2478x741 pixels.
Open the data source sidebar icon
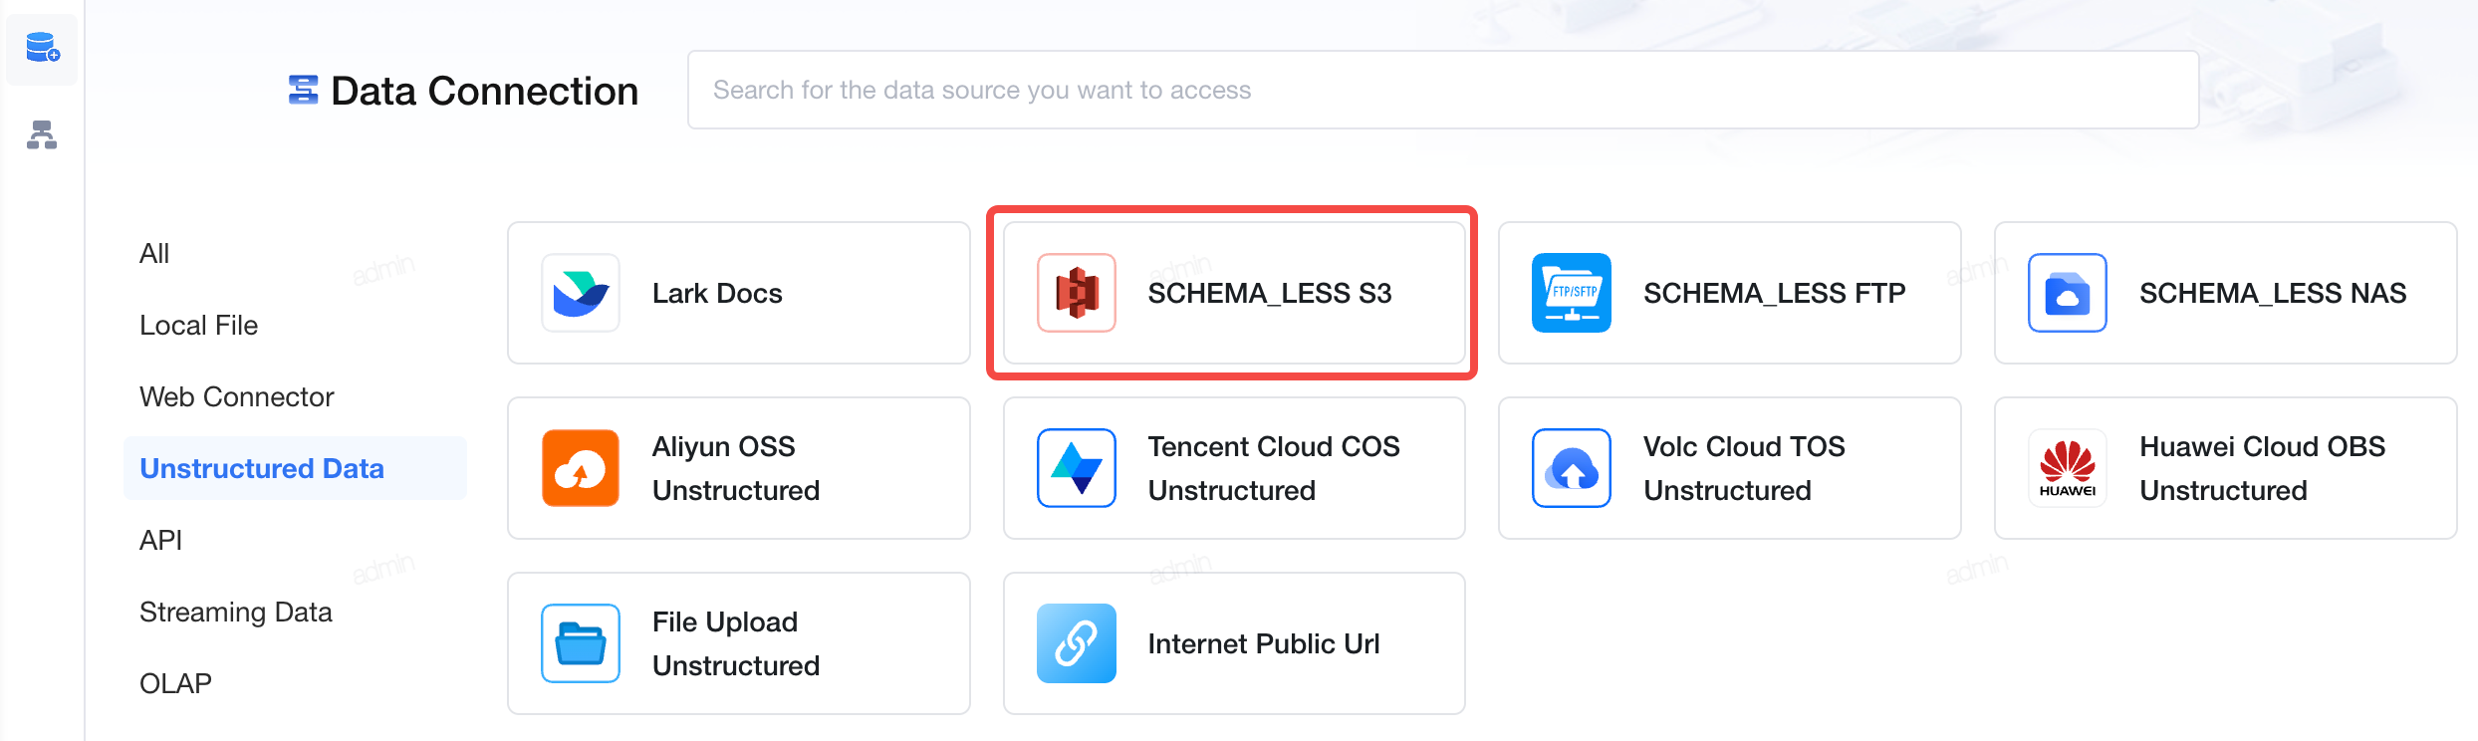(42, 48)
